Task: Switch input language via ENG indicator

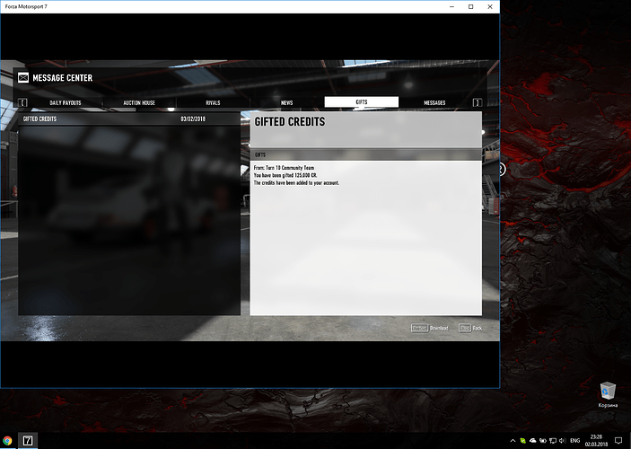Action: pos(575,441)
